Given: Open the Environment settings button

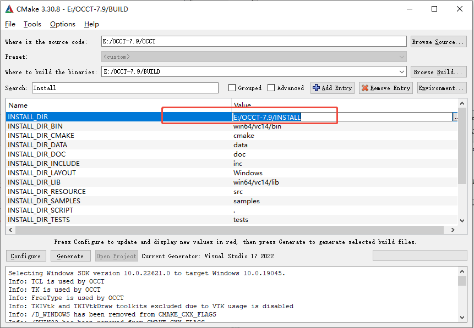Looking at the screenshot, I should pyautogui.click(x=442, y=88).
